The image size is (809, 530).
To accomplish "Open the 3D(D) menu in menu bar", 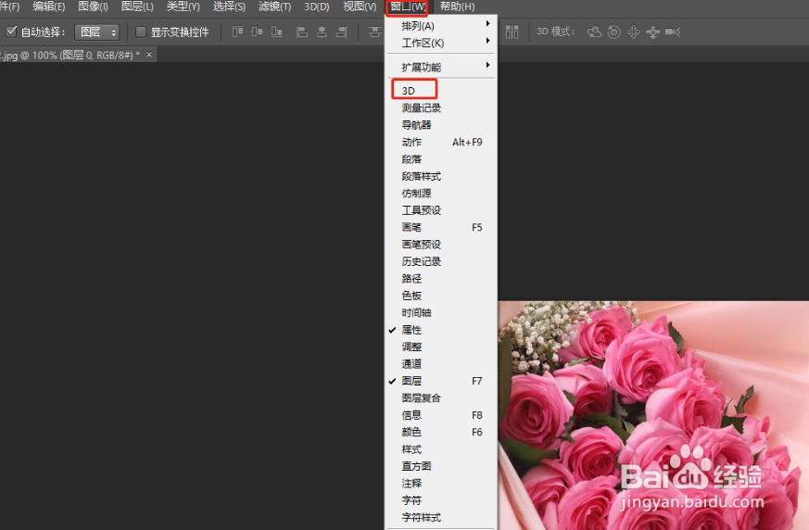I will point(316,6).
